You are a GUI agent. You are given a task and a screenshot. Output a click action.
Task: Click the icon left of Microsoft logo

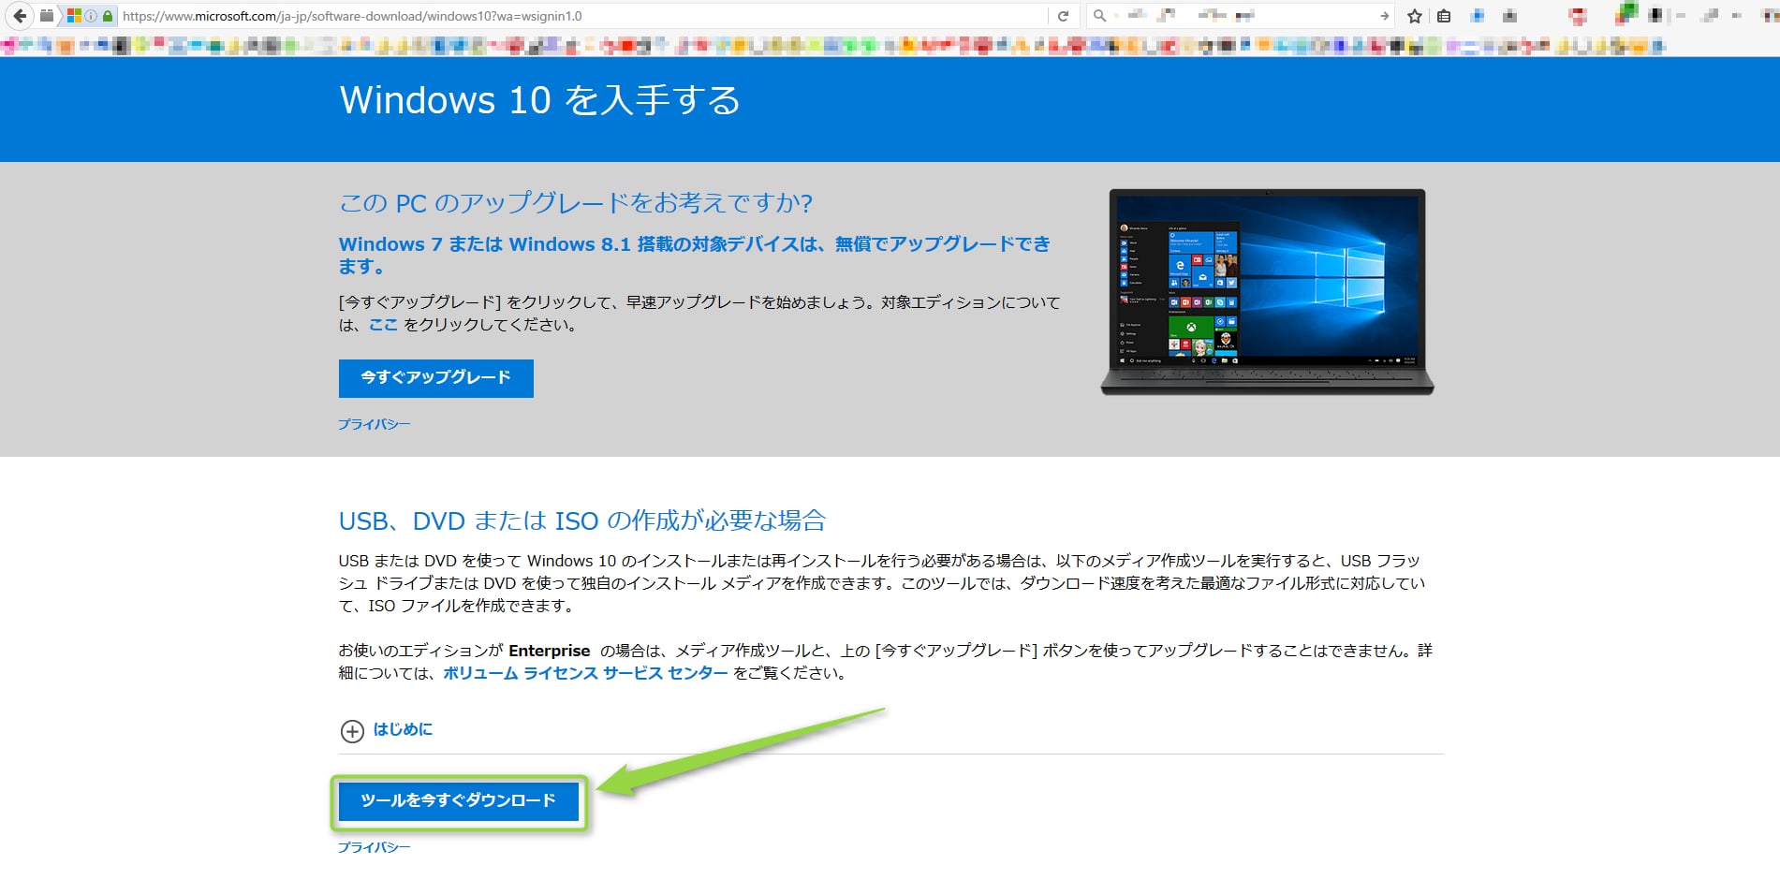[47, 16]
